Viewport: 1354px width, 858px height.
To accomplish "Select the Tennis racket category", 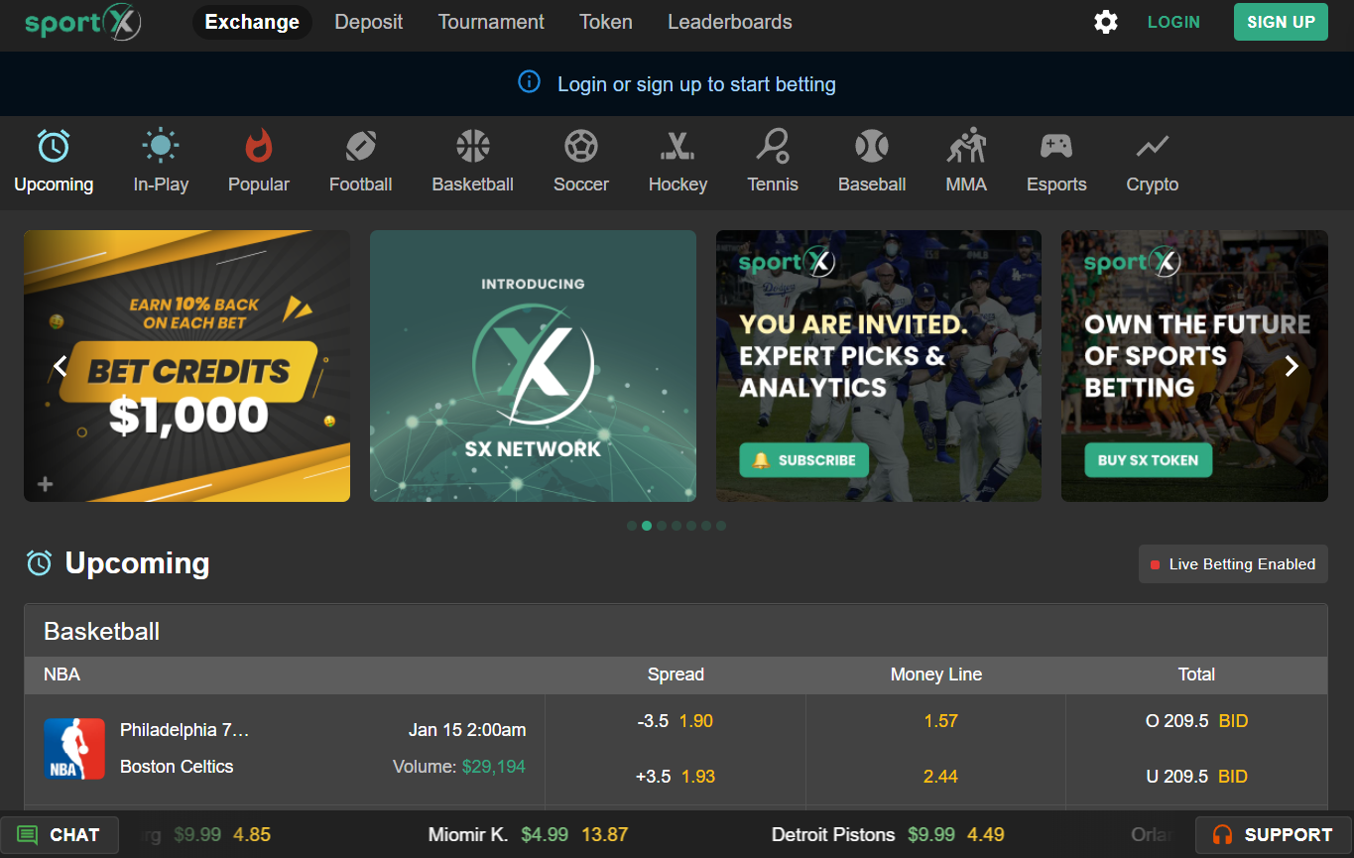I will (x=773, y=162).
